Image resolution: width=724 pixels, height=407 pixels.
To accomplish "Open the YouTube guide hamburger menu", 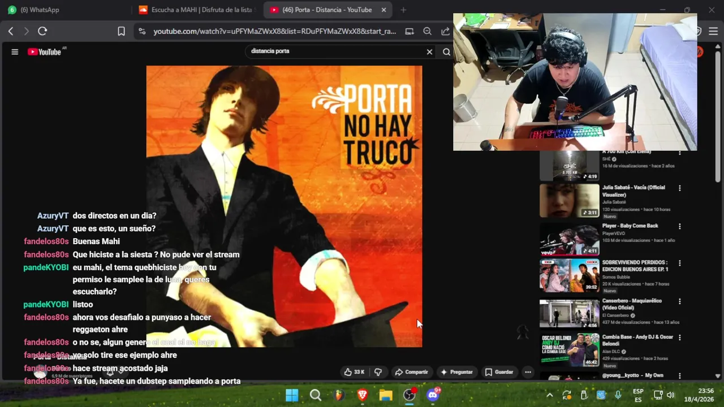I will pos(15,51).
